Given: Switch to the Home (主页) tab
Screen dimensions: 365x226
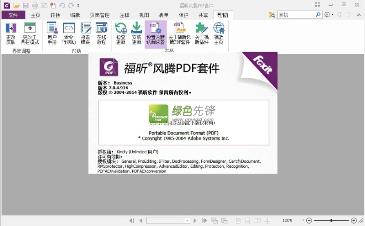Looking at the screenshot, I should [x=36, y=15].
